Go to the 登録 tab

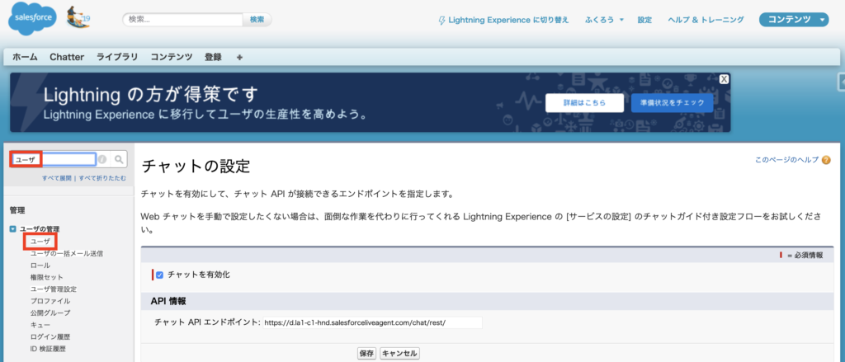(x=213, y=57)
